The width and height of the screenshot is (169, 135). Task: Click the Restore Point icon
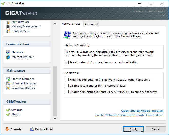click(32, 129)
